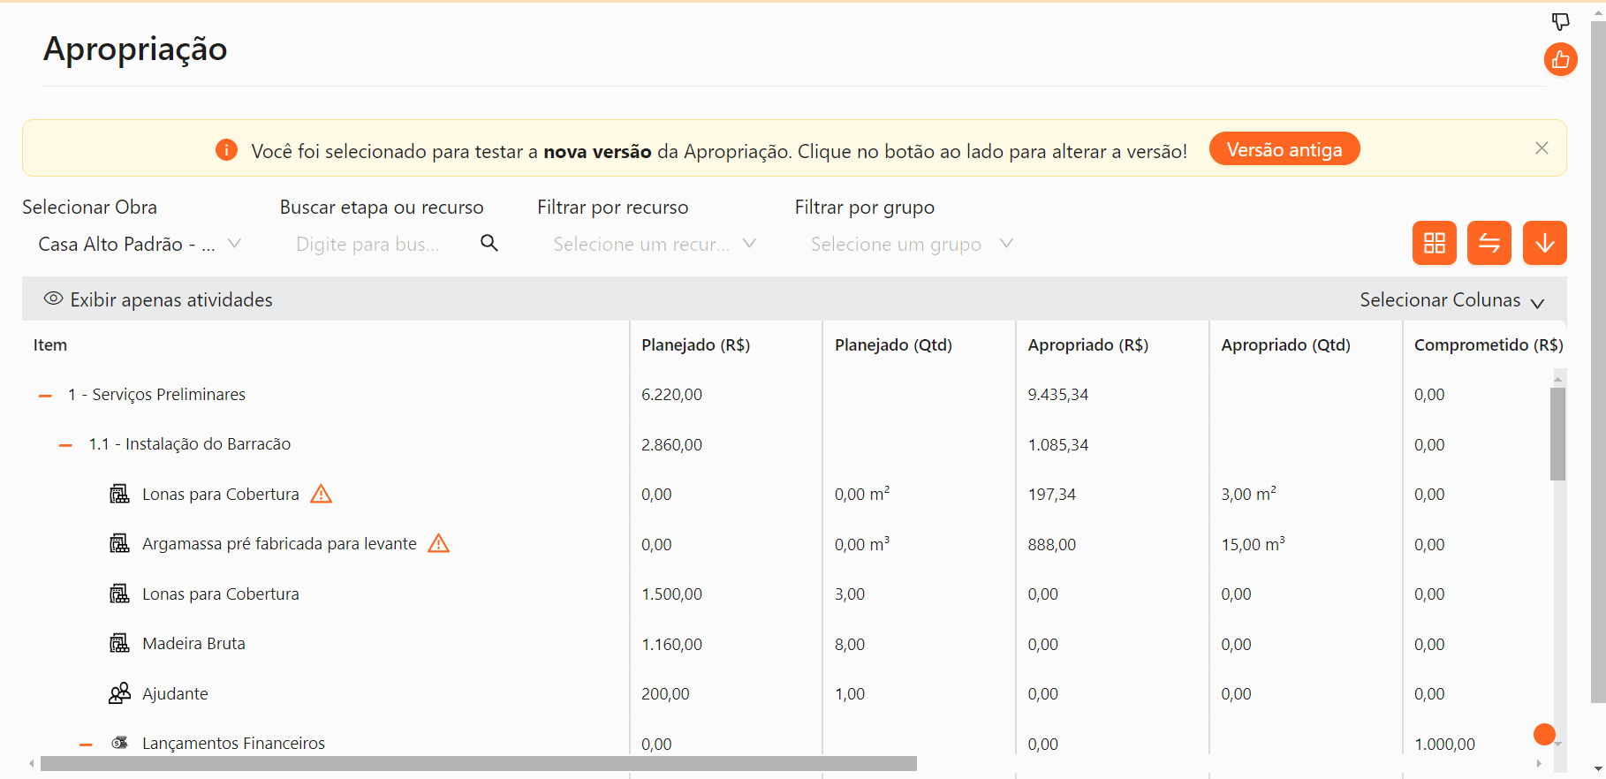Open the Filtrar por grupo dropdown

click(x=911, y=245)
